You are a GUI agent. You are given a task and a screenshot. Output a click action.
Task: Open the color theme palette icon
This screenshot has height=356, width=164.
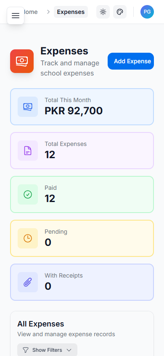click(120, 12)
